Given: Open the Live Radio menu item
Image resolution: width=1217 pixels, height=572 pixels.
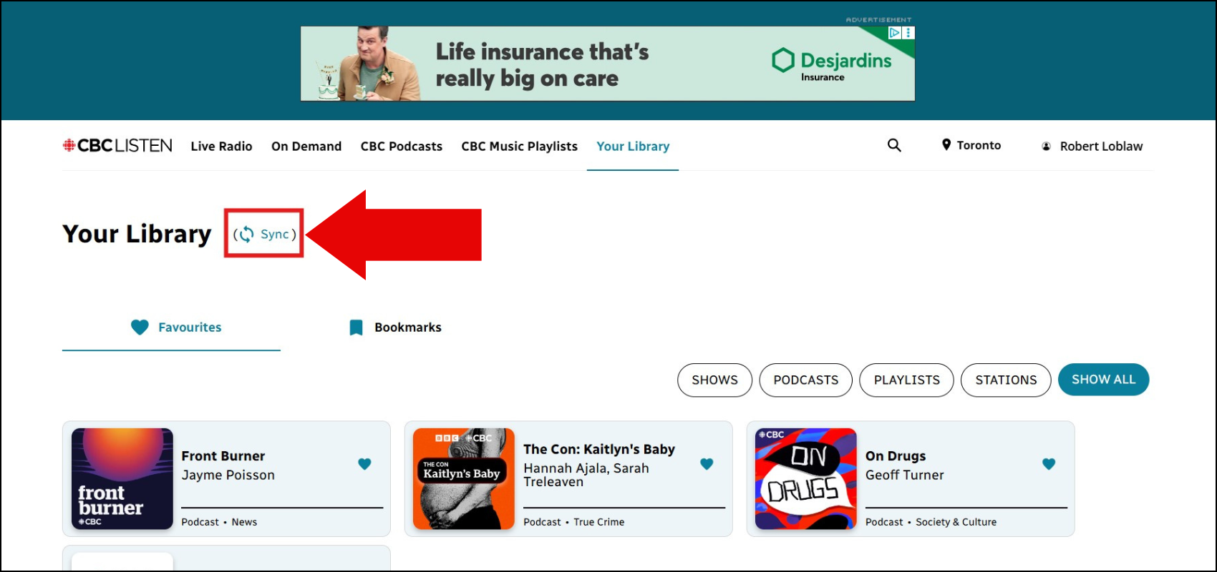Looking at the screenshot, I should (x=221, y=146).
